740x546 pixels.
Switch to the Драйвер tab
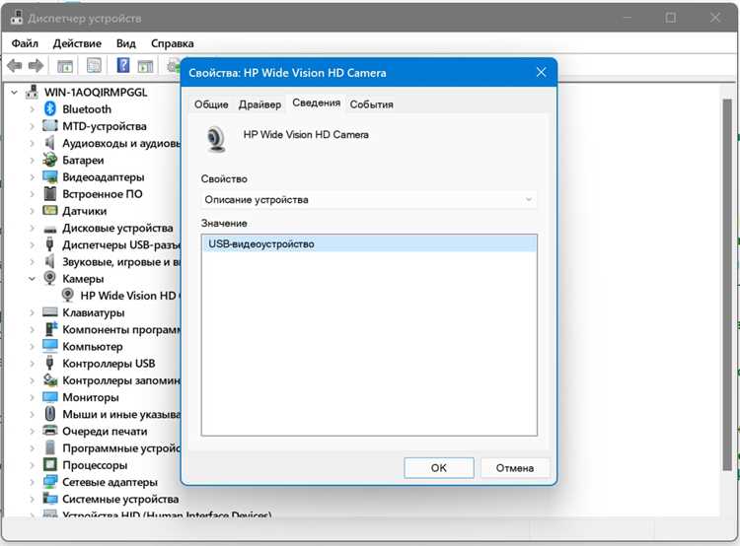(x=259, y=104)
